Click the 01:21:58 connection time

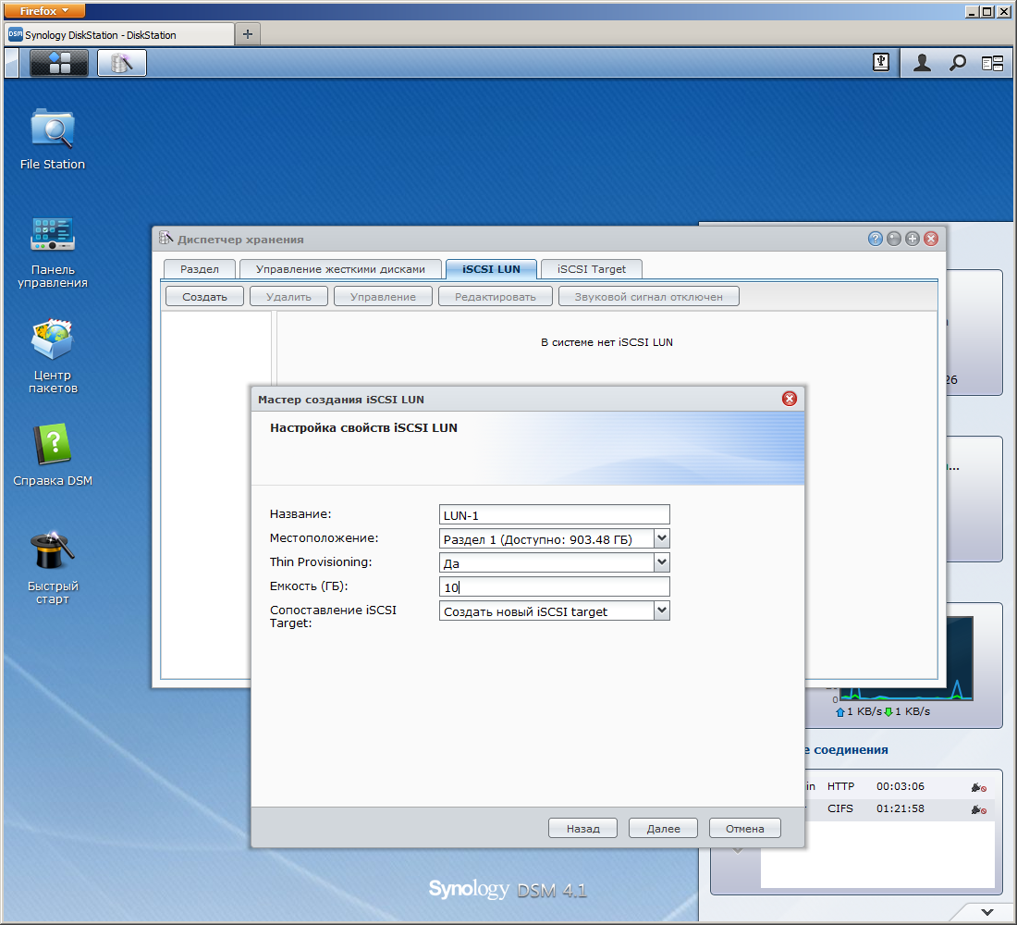(901, 808)
